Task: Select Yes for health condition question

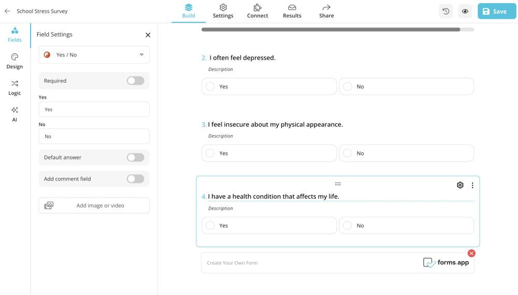Action: pos(269,225)
